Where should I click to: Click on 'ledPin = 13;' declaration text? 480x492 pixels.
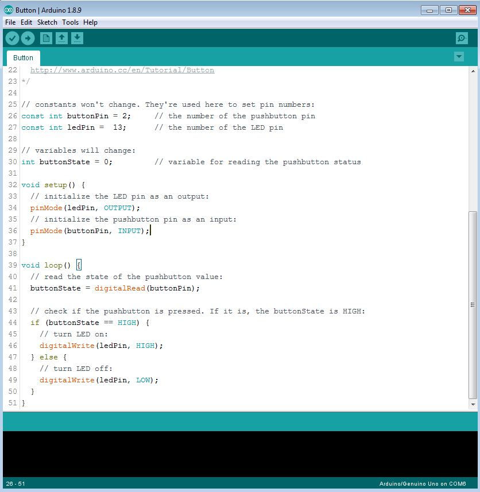pos(96,127)
